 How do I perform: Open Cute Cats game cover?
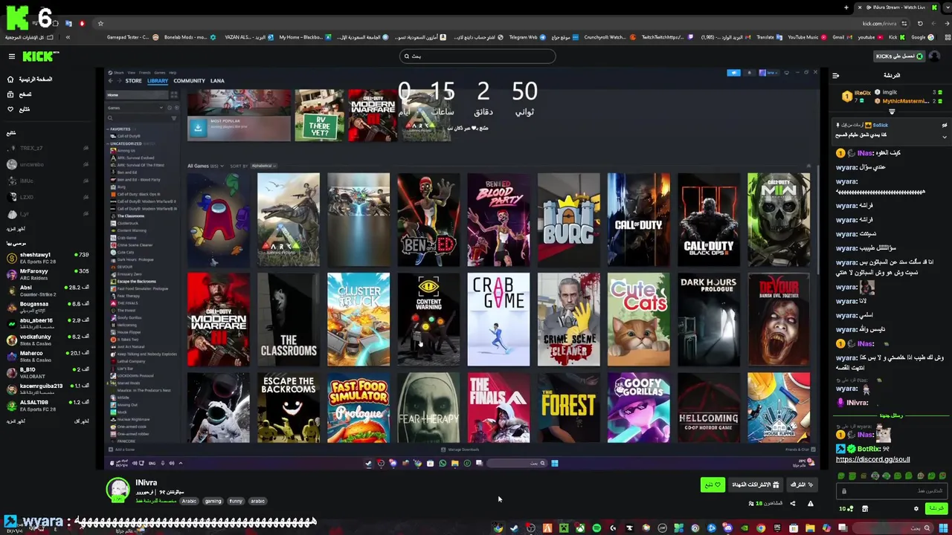tap(639, 320)
